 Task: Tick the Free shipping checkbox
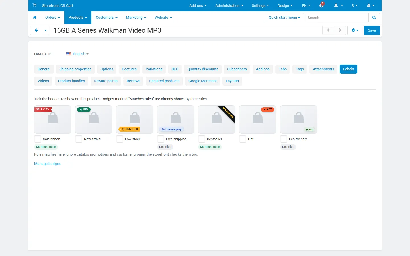click(161, 139)
